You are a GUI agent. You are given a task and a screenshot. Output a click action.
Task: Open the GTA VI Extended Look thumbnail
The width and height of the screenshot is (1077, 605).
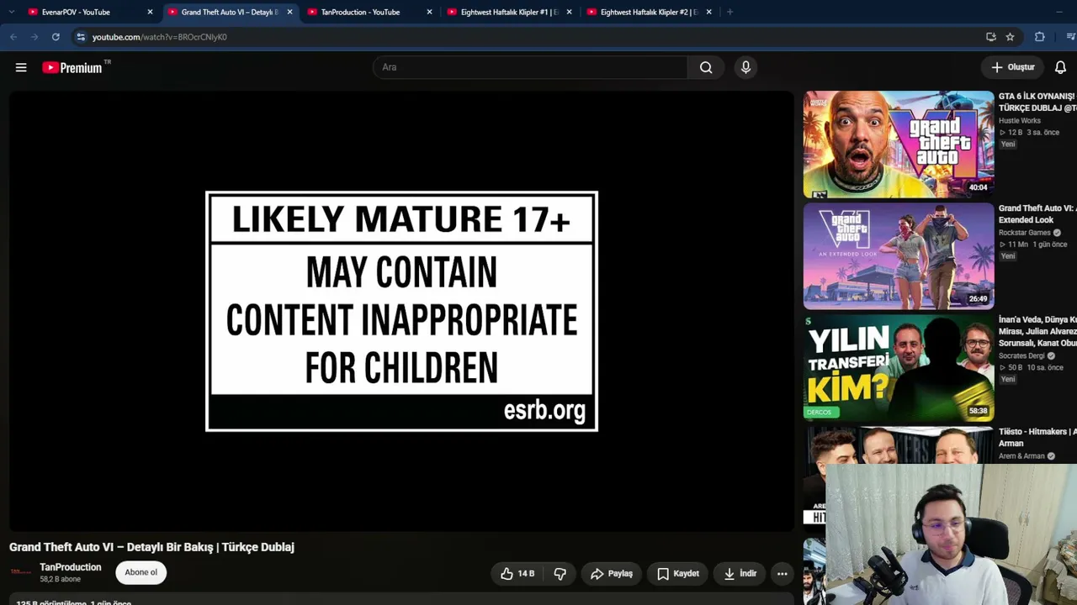(x=899, y=256)
